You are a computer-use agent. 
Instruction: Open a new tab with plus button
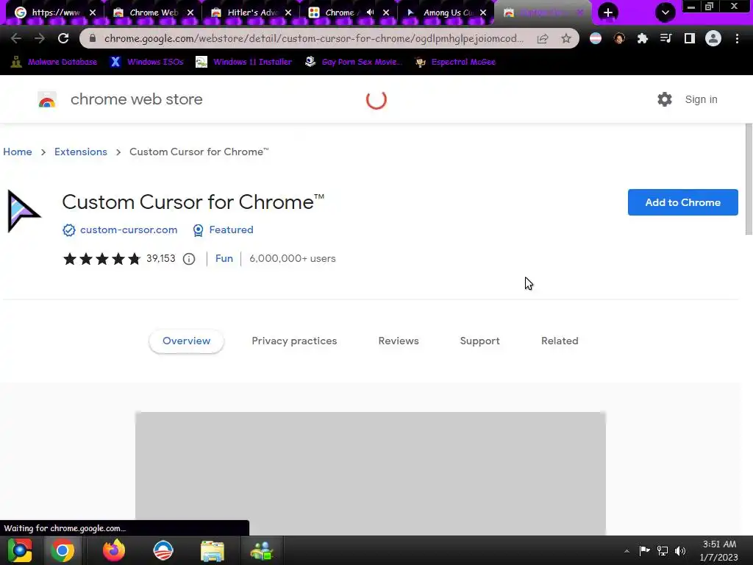[608, 13]
